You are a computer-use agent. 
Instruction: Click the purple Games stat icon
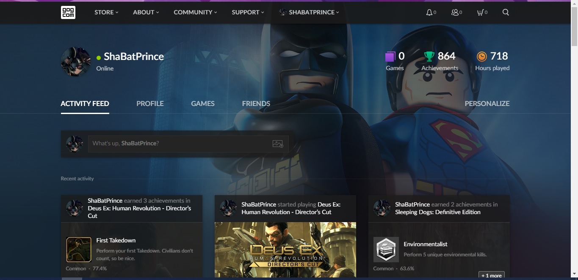(390, 56)
